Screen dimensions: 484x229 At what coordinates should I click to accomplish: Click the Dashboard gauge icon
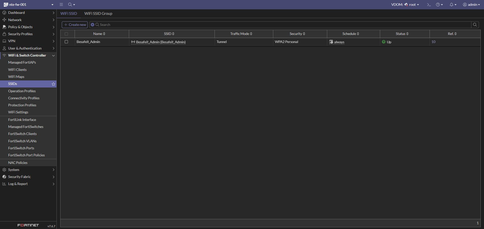pyautogui.click(x=4, y=13)
